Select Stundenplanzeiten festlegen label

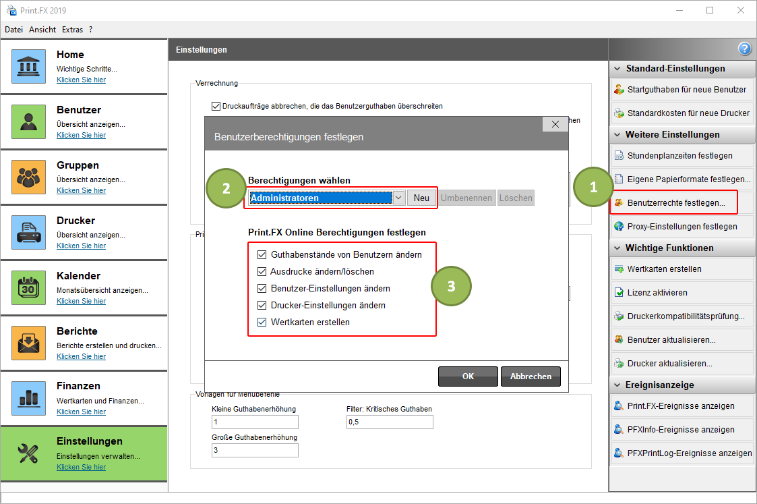click(x=679, y=156)
